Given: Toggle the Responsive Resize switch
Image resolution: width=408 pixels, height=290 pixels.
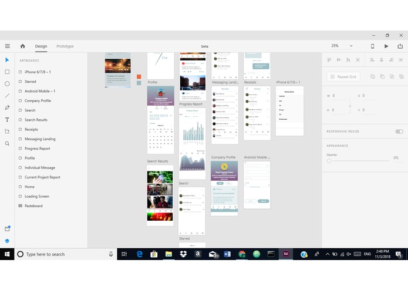Looking at the screenshot, I should pos(399,131).
